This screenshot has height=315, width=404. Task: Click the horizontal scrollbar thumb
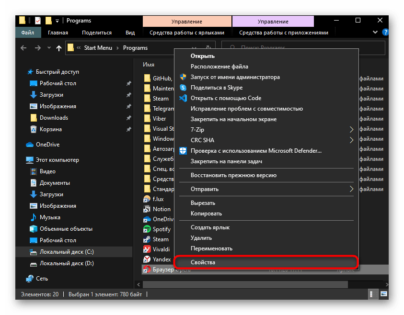pos(245,284)
